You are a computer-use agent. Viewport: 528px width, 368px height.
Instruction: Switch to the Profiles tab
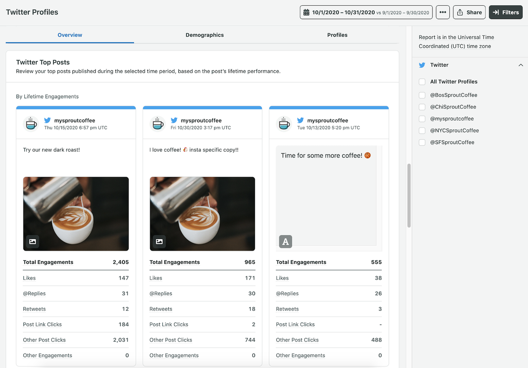coord(337,35)
